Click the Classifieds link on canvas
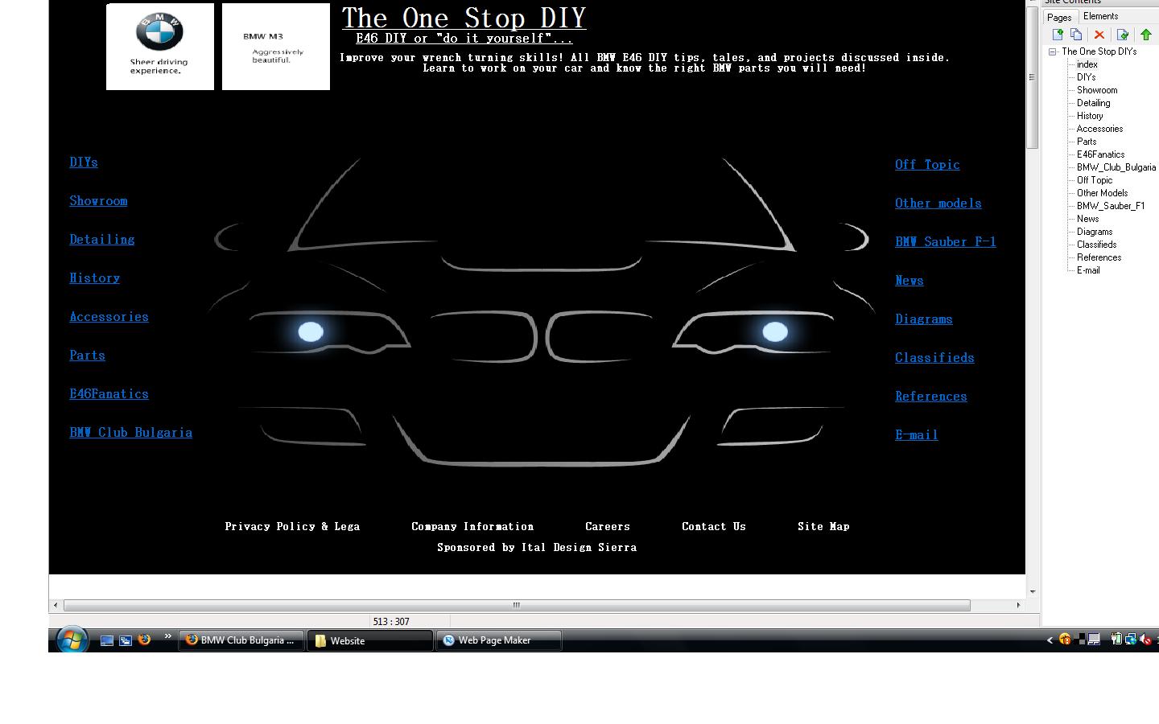 click(x=934, y=357)
